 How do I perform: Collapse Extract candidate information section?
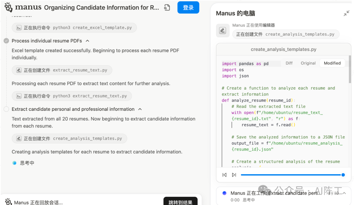click(x=140, y=109)
